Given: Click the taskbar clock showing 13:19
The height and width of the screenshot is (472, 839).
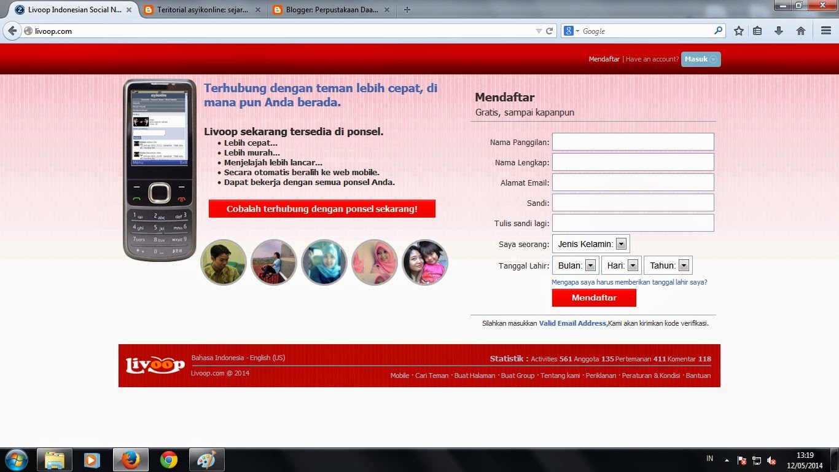Looking at the screenshot, I should (x=805, y=460).
